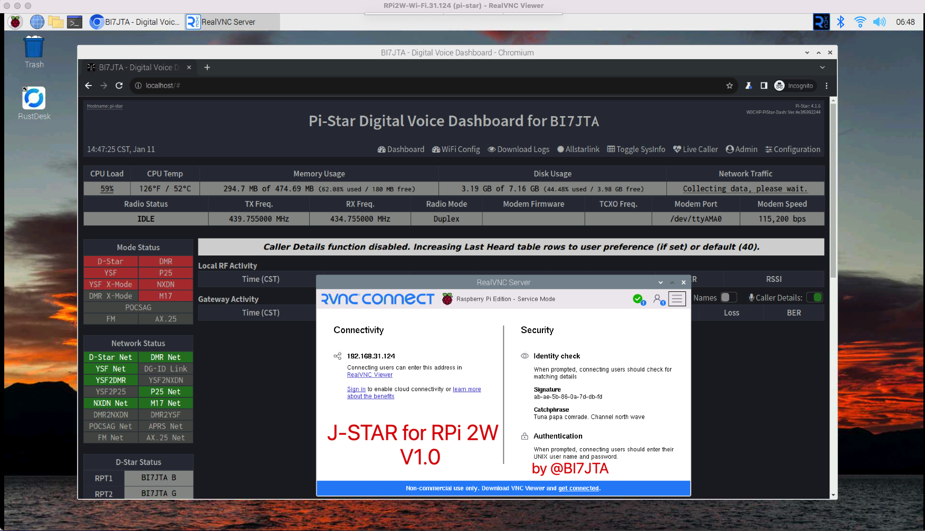This screenshot has width=925, height=531.
Task: Reload the localhost page
Action: [x=119, y=86]
